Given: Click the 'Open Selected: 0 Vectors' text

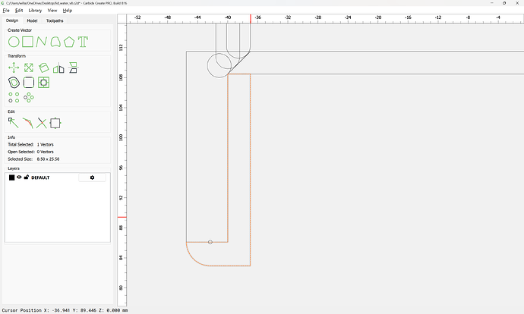Looking at the screenshot, I should pos(30,152).
